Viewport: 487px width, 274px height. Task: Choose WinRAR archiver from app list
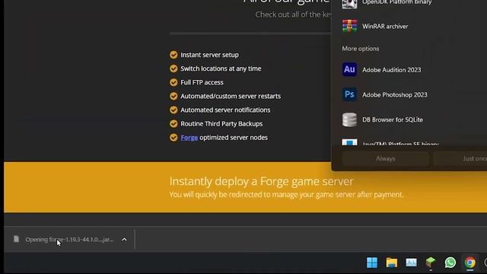point(414,27)
